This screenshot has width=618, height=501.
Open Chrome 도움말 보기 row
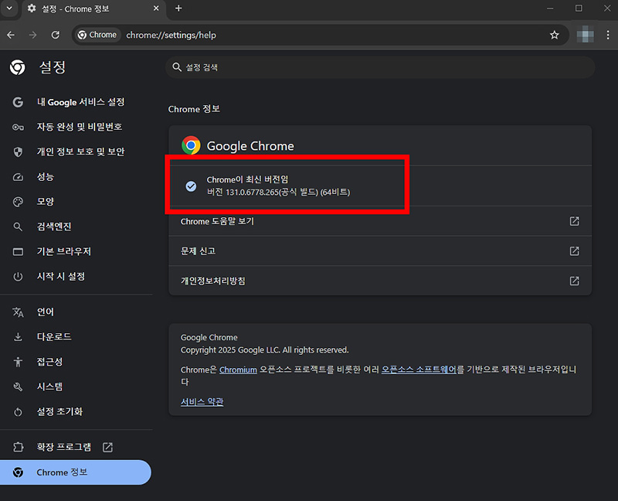click(x=380, y=221)
